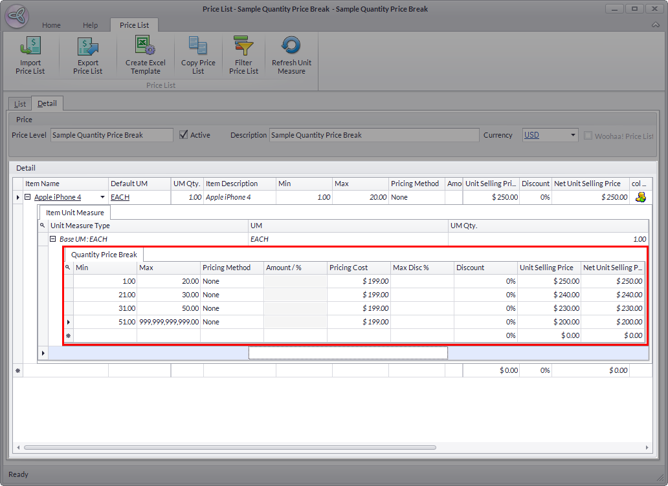Collapse the Base UM : EACH group

(x=53, y=239)
